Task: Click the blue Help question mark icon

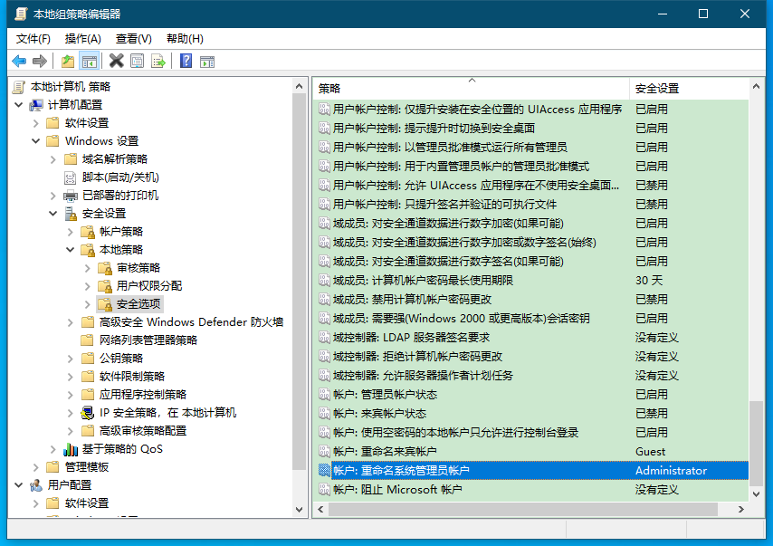Action: pyautogui.click(x=186, y=61)
